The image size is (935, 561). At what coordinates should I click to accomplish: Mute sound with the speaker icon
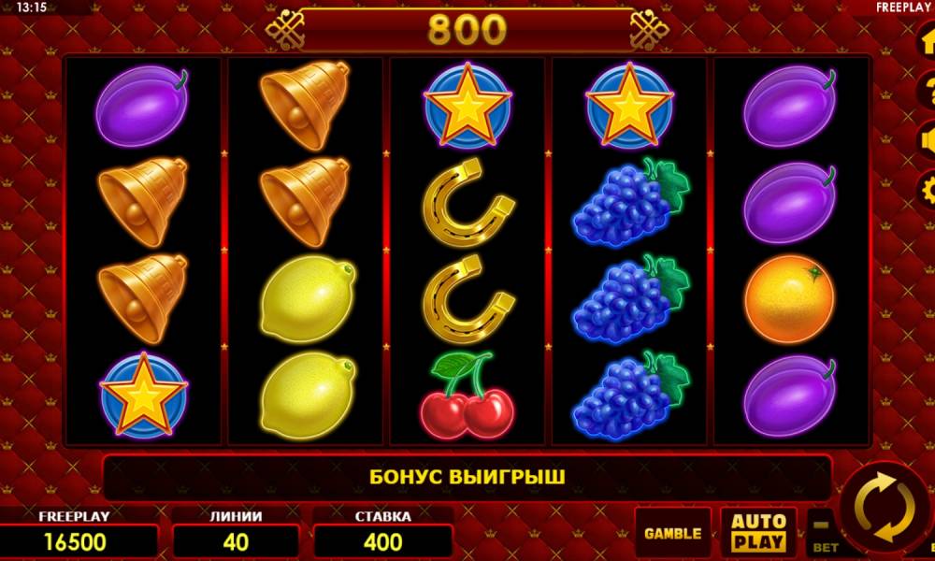point(927,140)
